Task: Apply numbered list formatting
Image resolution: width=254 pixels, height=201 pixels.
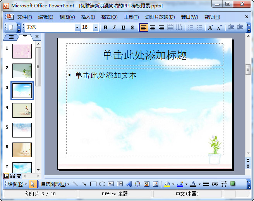Action: point(190,27)
